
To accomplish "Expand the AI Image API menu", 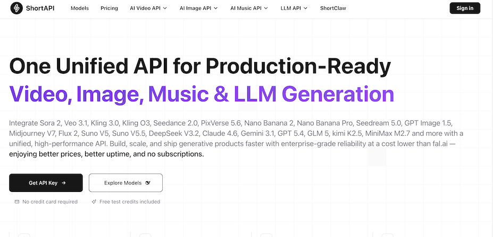I will tap(199, 8).
